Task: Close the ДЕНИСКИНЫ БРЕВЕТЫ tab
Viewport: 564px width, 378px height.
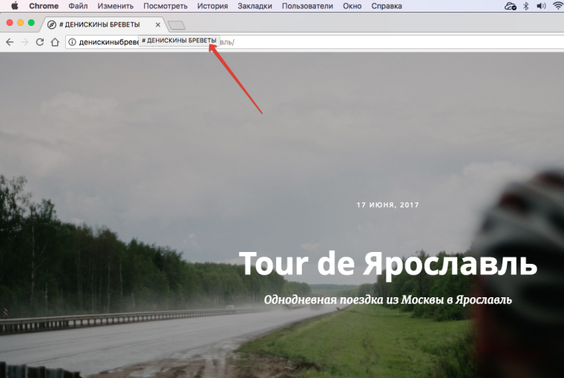Action: click(x=157, y=24)
